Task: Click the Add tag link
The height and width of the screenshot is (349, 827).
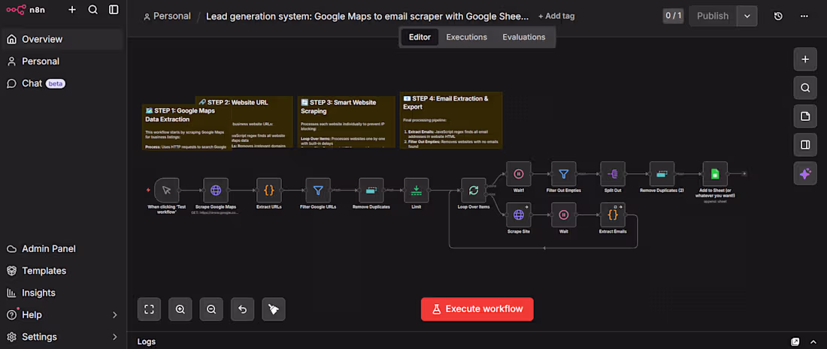Action: click(x=556, y=16)
